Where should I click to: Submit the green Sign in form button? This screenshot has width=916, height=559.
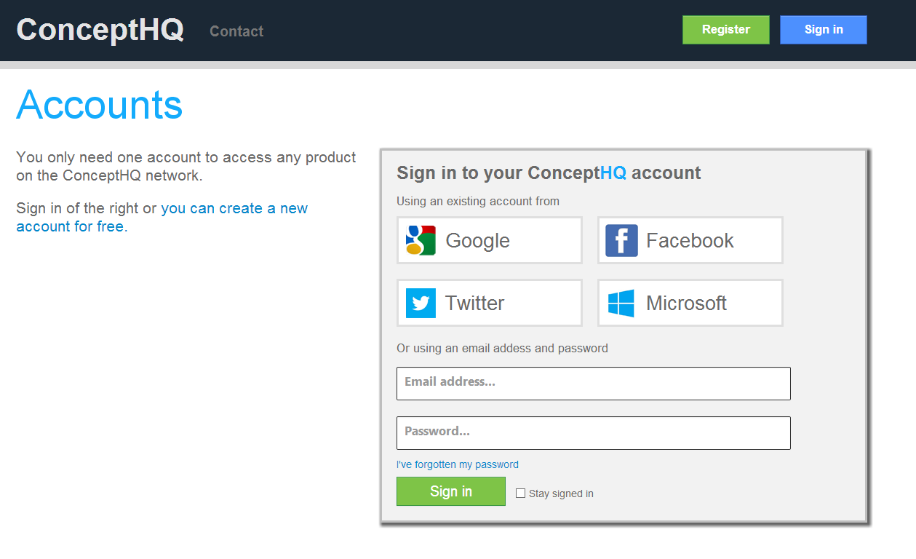tap(451, 491)
